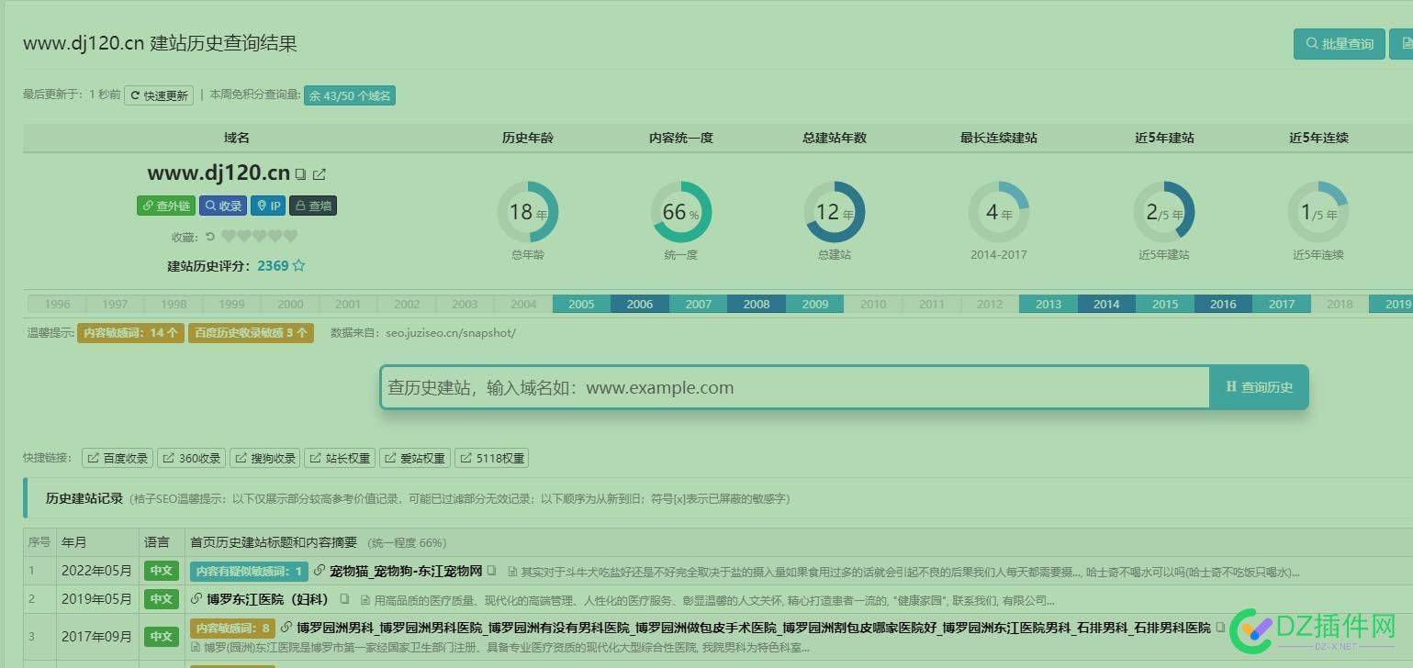Click the 内容有疑似敏感词: 1 badge in row 1
1413x668 pixels.
point(250,571)
